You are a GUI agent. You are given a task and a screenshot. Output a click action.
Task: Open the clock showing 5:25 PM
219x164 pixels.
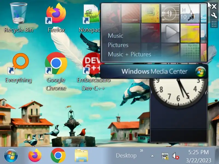pyautogui.click(x=198, y=156)
